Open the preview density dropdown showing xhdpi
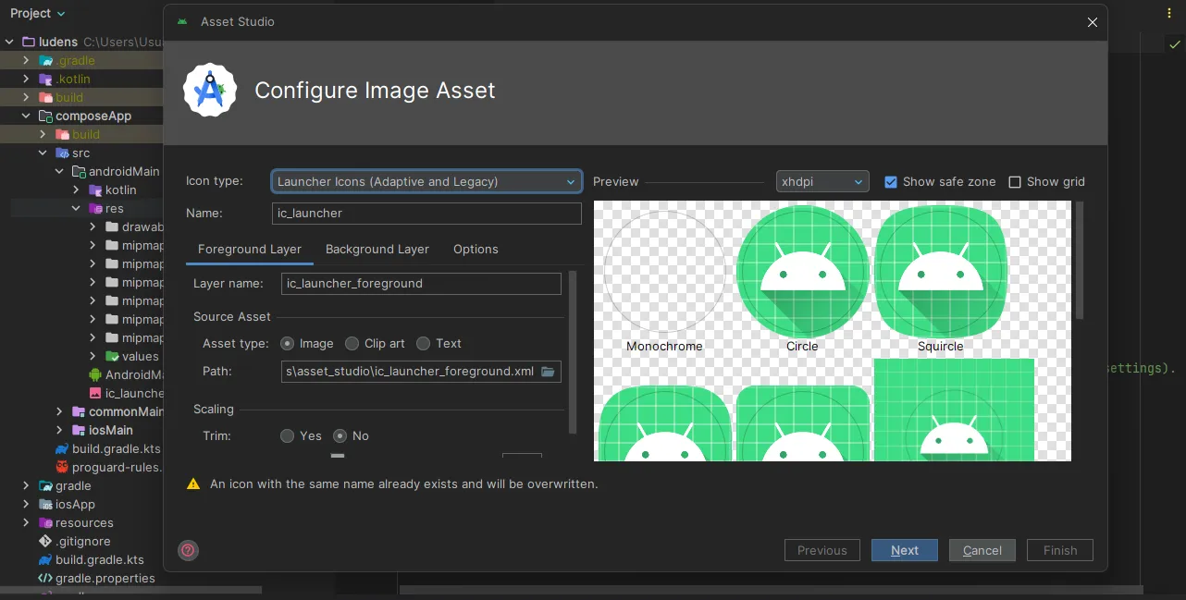Viewport: 1186px width, 600px height. pos(822,181)
